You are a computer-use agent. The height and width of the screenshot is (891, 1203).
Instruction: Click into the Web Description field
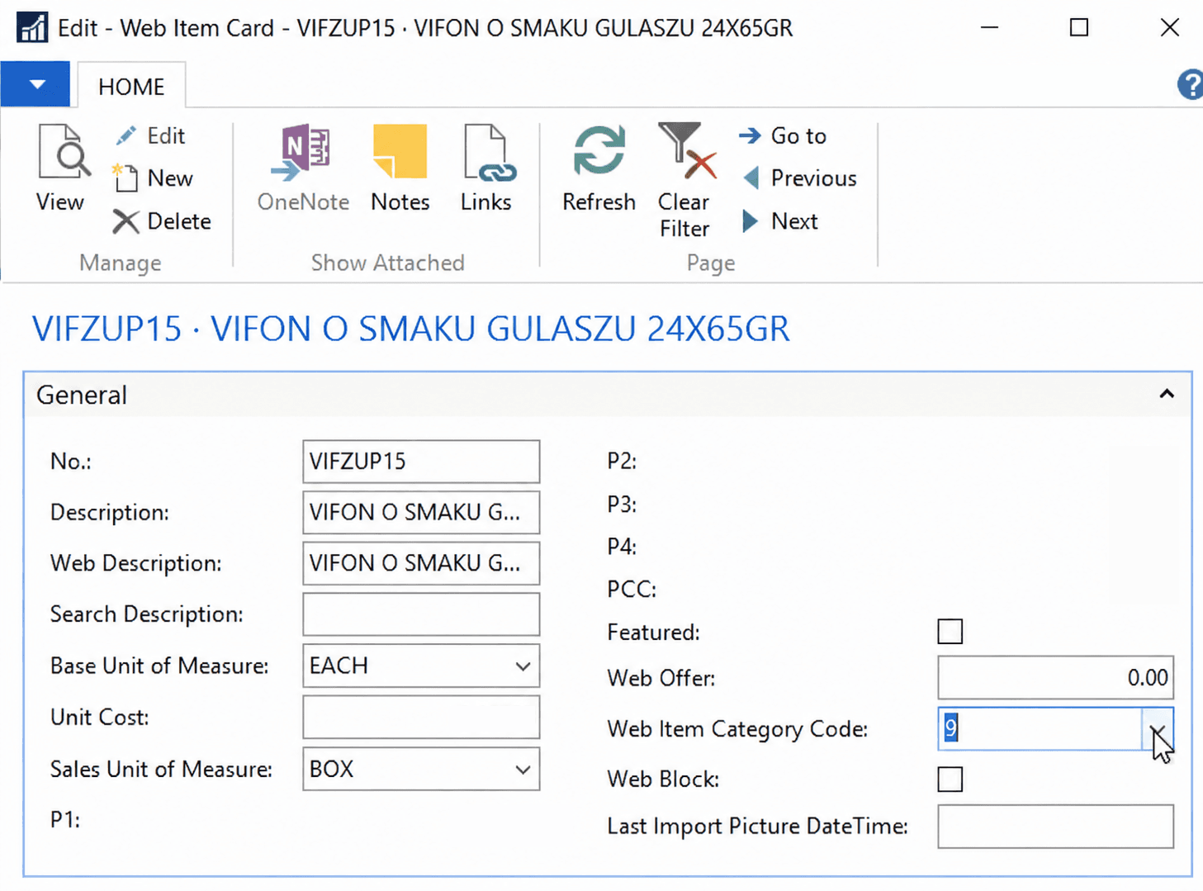coord(421,563)
